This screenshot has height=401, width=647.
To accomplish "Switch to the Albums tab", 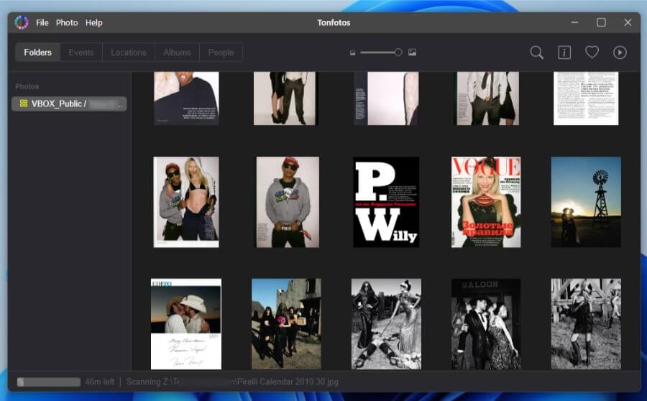I will [177, 52].
